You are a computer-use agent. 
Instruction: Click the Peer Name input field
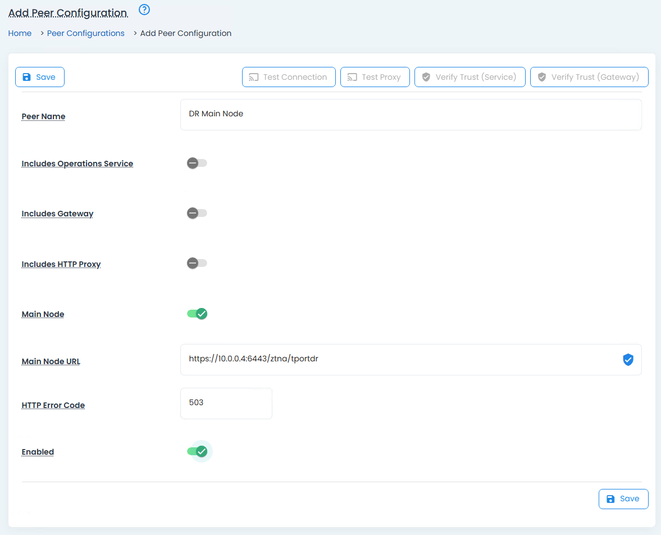tap(411, 115)
